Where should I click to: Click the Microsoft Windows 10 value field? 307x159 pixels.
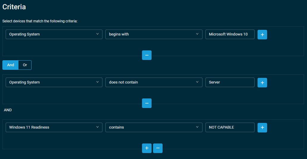(x=230, y=34)
